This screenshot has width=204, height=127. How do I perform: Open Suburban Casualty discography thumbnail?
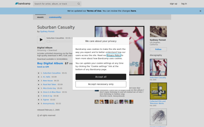(158, 67)
